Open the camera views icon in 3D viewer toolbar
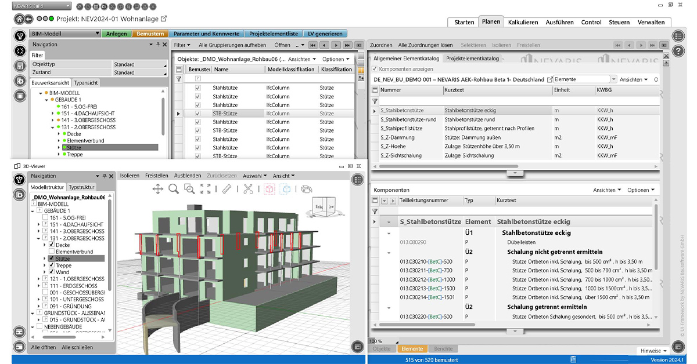Image resolution: width=697 pixels, height=364 pixels. 307,188
